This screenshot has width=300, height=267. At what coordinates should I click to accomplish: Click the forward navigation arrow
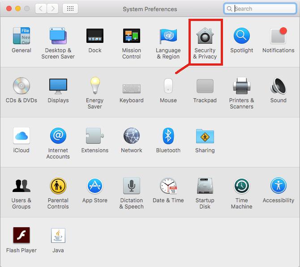click(x=53, y=8)
